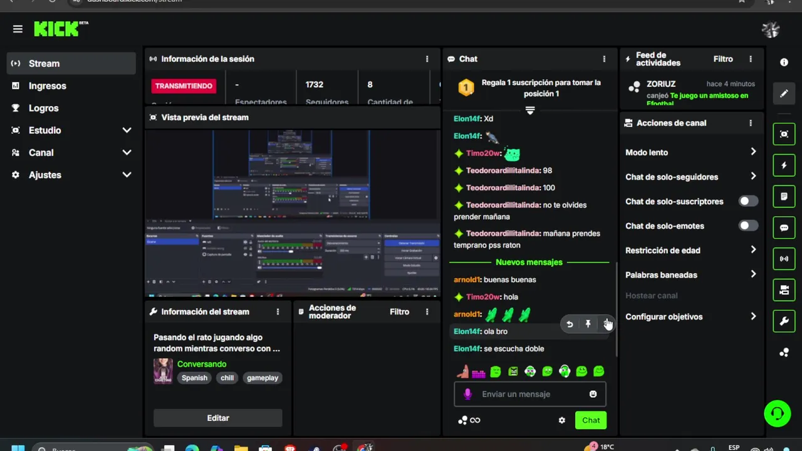Click the stream preview thumbnail
The height and width of the screenshot is (451, 802).
coord(293,214)
